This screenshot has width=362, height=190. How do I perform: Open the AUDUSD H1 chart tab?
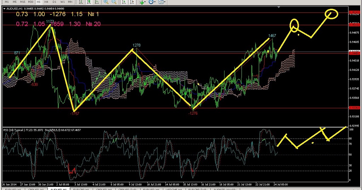(57, 189)
